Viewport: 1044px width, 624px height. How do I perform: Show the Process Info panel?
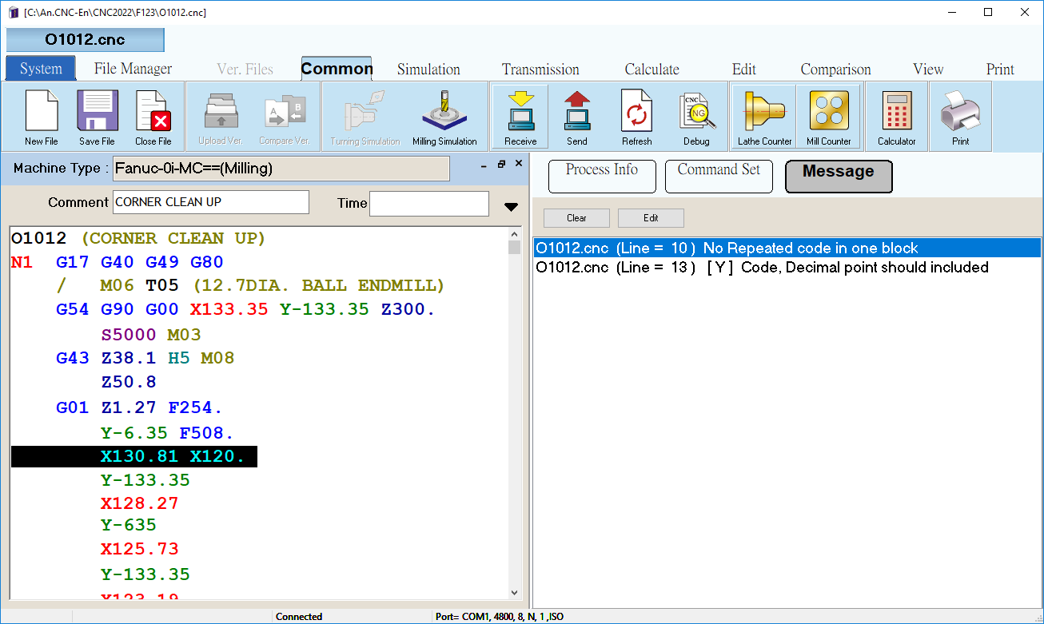(602, 176)
